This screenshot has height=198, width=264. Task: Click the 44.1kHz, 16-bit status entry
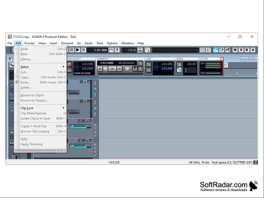[x=199, y=162]
